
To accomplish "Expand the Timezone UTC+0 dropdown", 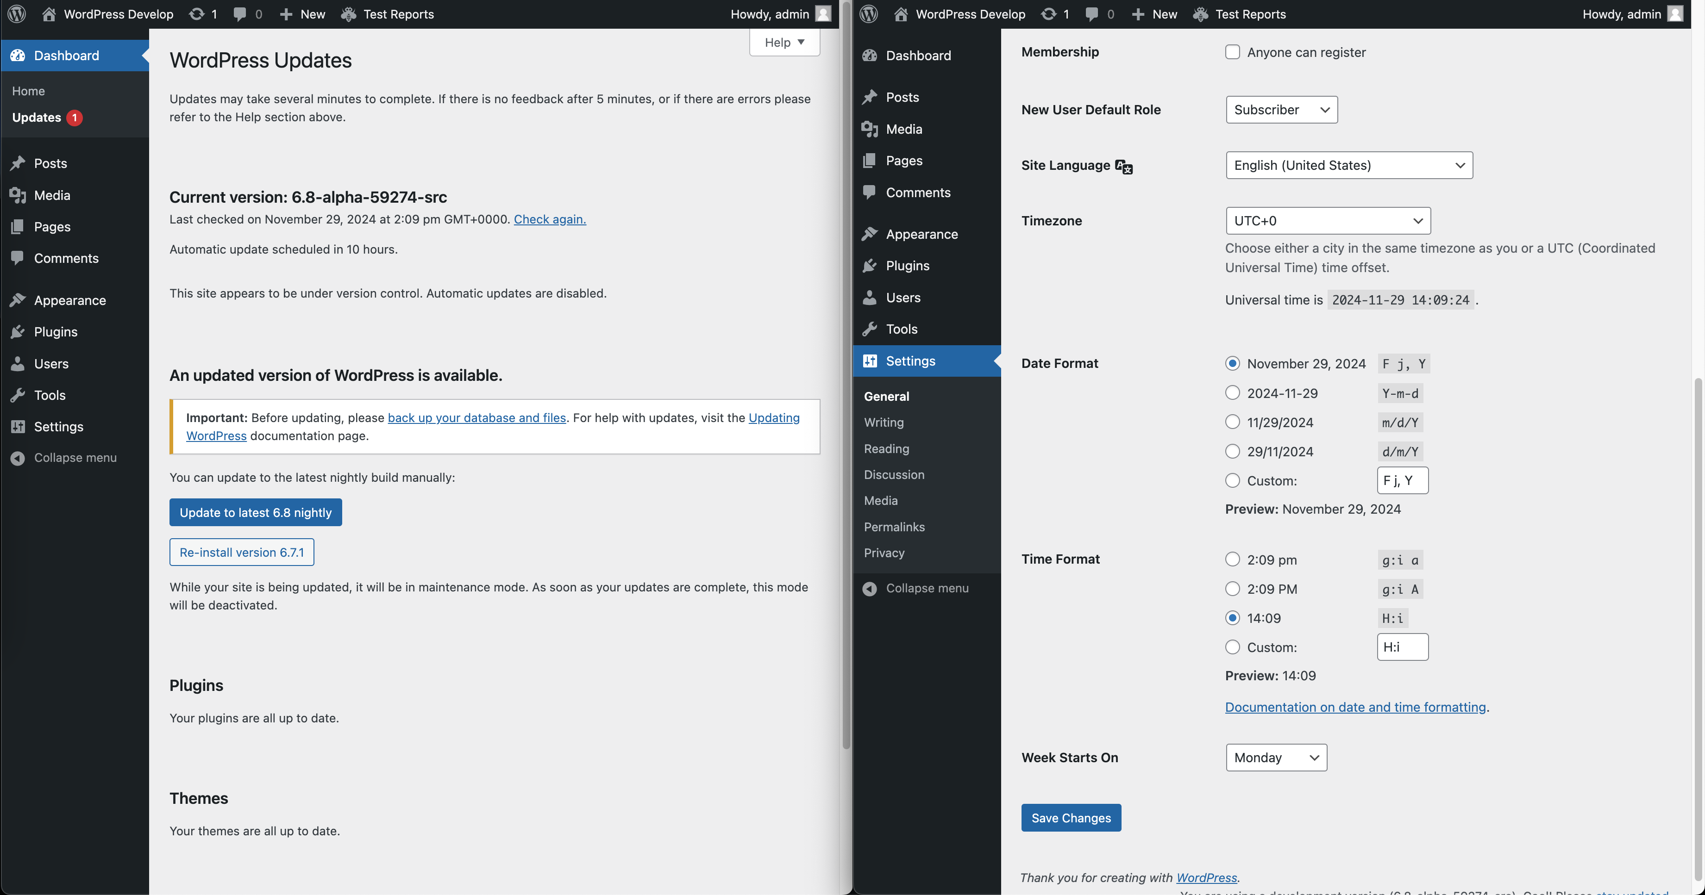I will click(x=1328, y=221).
